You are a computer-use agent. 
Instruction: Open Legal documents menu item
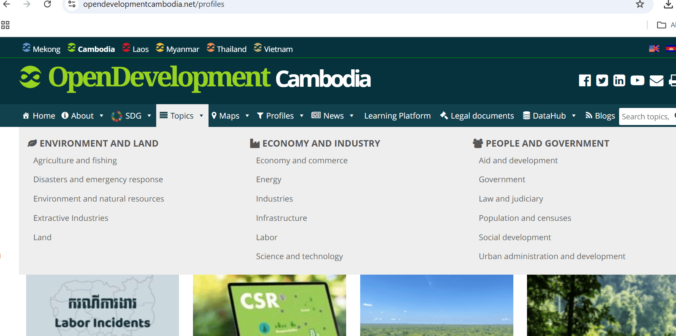coord(477,116)
